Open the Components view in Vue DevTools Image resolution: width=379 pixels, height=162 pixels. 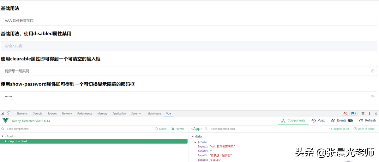pyautogui.click(x=293, y=120)
